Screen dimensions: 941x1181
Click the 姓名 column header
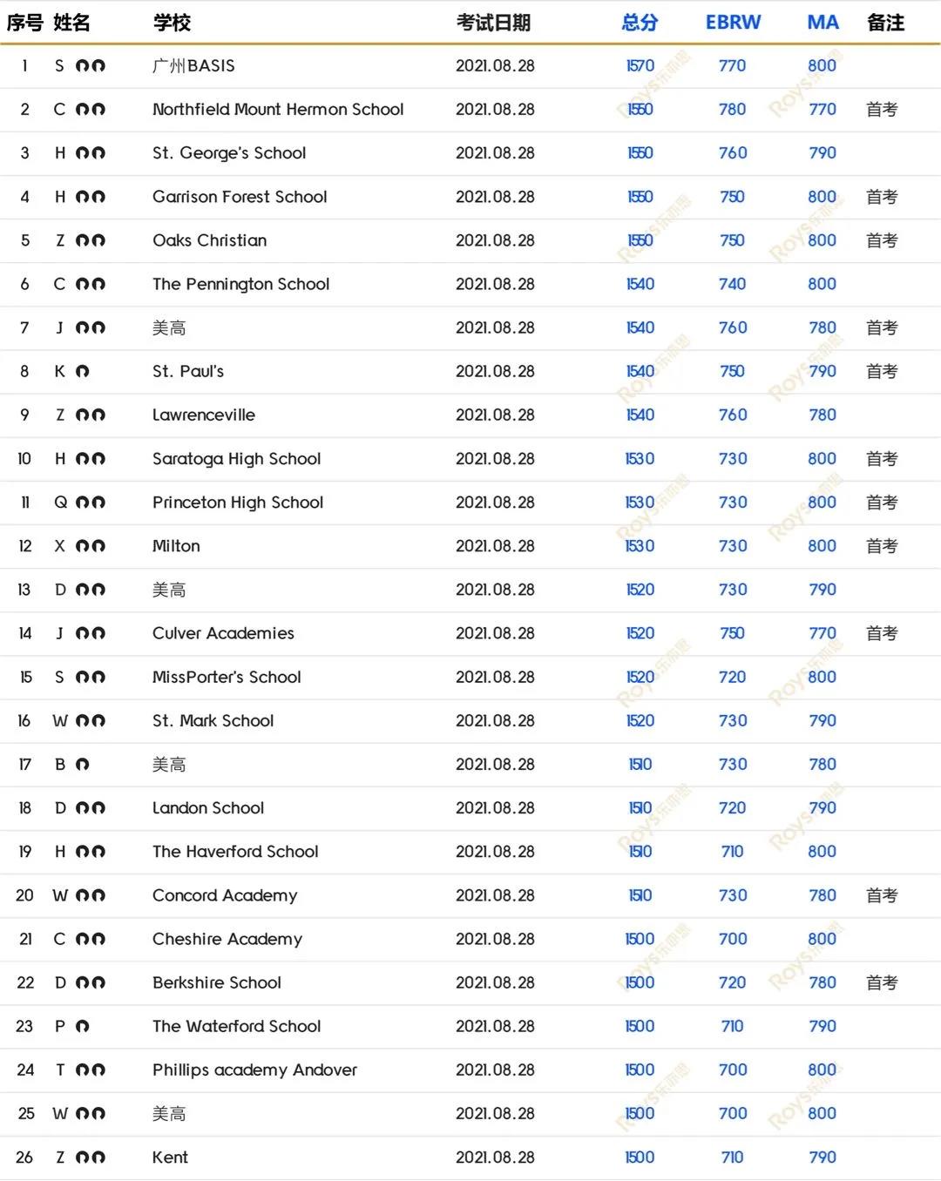[x=71, y=23]
